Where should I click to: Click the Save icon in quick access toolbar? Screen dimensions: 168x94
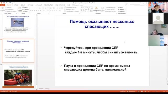click(4, 3)
